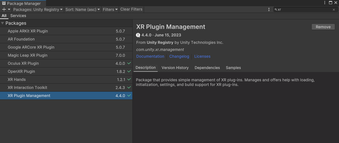
Task: Click the plus add package icon
Action: point(4,9)
